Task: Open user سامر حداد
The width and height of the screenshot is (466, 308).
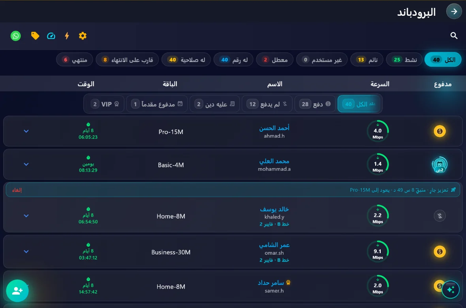Action: pos(271,282)
